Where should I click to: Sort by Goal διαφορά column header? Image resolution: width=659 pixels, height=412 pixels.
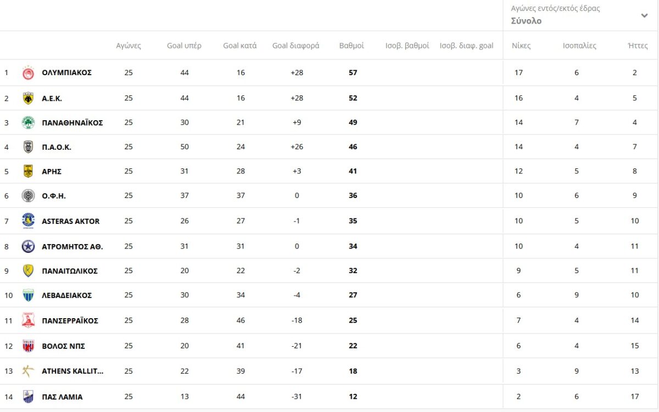pos(295,46)
